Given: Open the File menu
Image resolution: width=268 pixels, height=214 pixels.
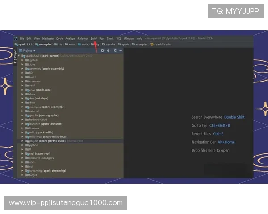Looking at the screenshot, I should 22,39.
